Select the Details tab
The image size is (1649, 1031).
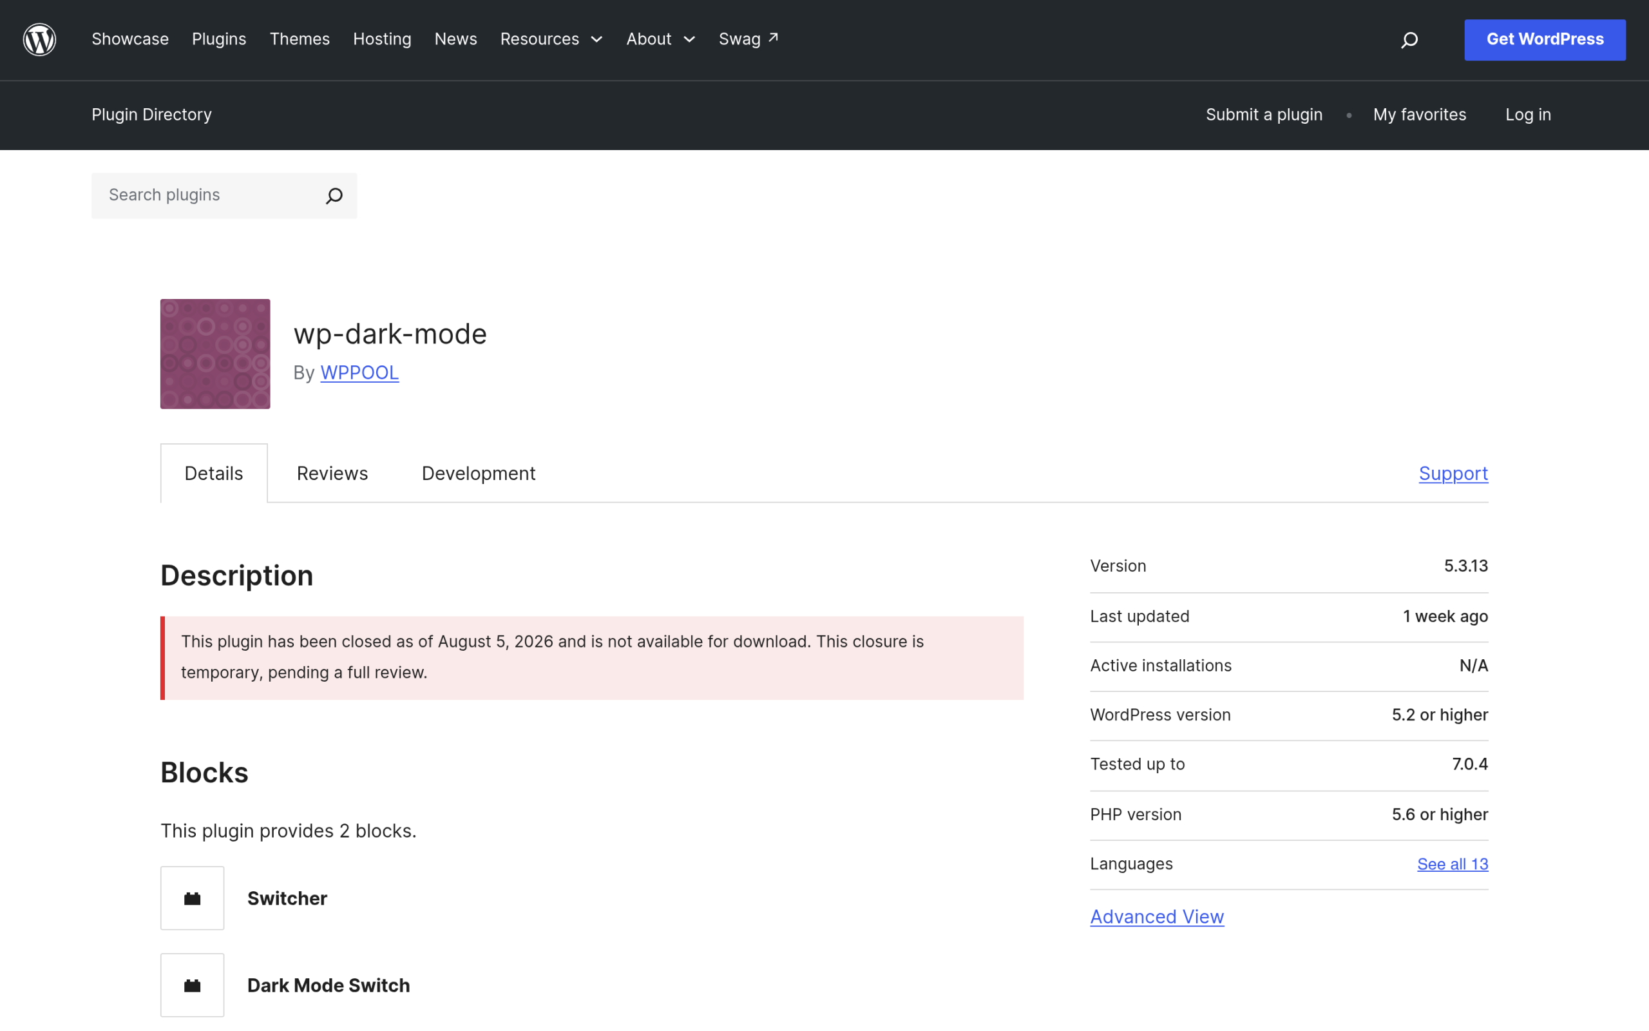(x=214, y=473)
